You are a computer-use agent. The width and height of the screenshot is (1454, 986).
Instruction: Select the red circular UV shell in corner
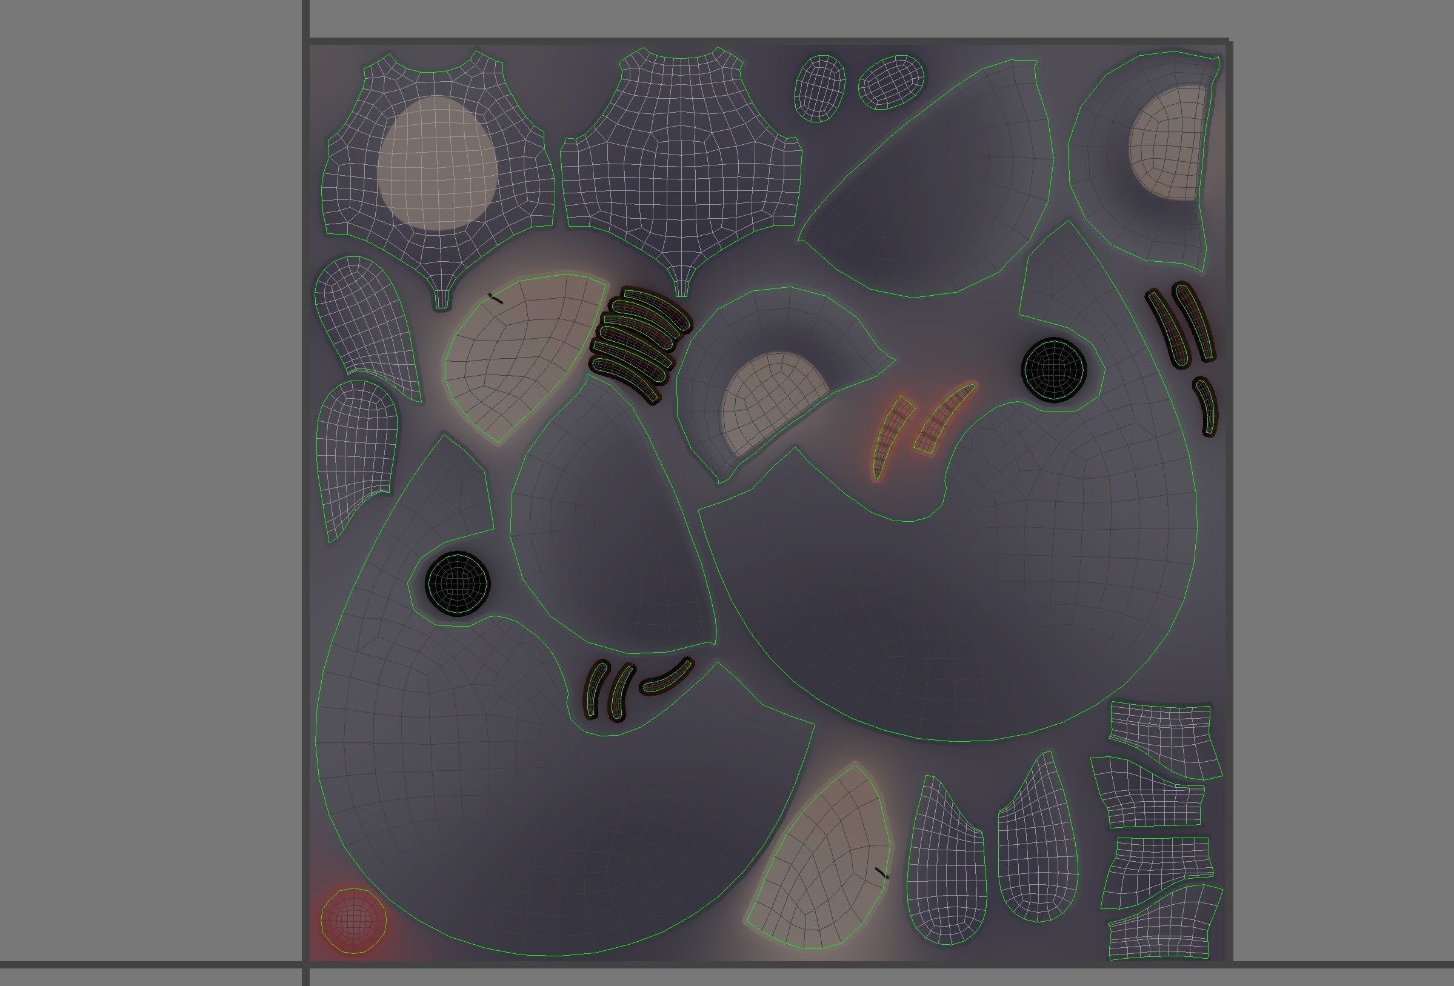tap(353, 920)
